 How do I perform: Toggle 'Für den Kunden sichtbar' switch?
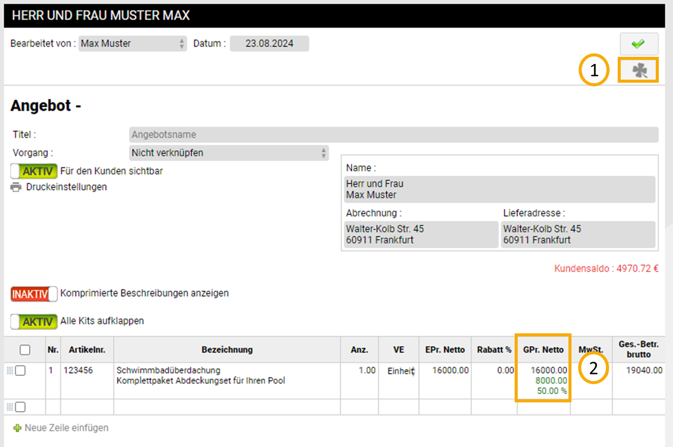coord(33,171)
